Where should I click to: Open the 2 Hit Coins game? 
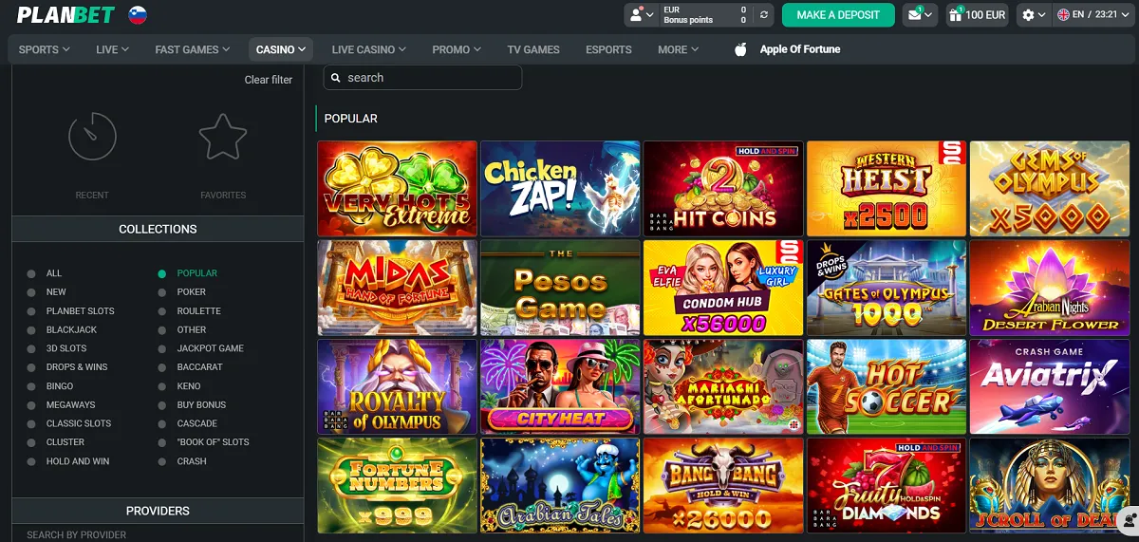click(x=723, y=189)
